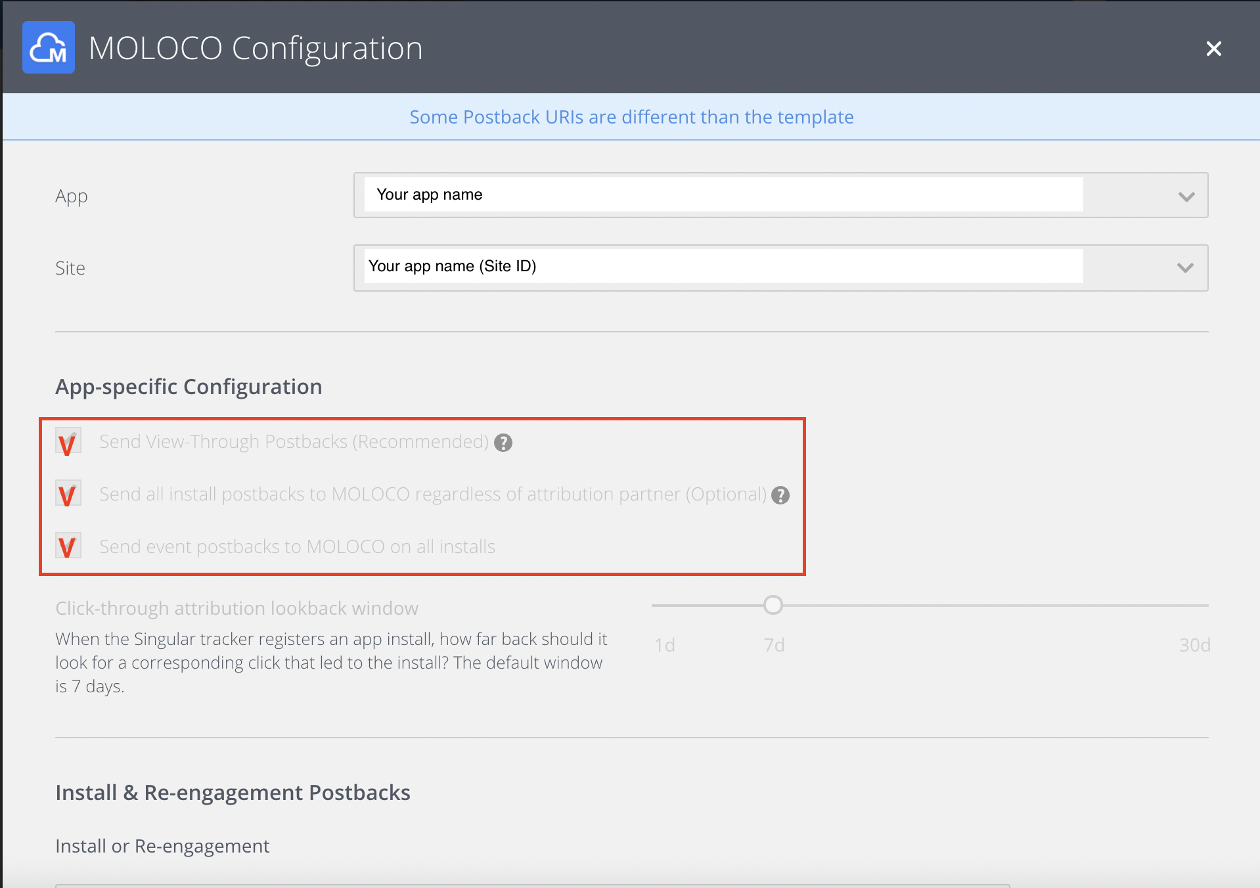Click the MOLOCO cloud logo icon
This screenshot has height=888, width=1260.
(x=49, y=47)
